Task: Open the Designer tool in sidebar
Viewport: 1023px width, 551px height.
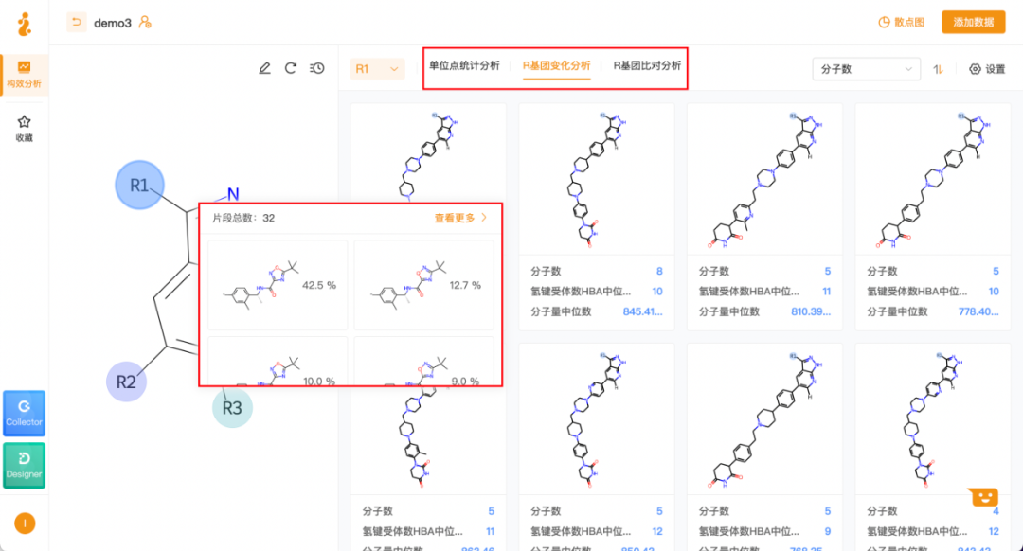Action: click(24, 465)
